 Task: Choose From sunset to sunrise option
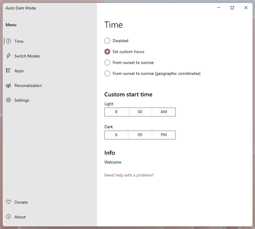pyautogui.click(x=108, y=63)
